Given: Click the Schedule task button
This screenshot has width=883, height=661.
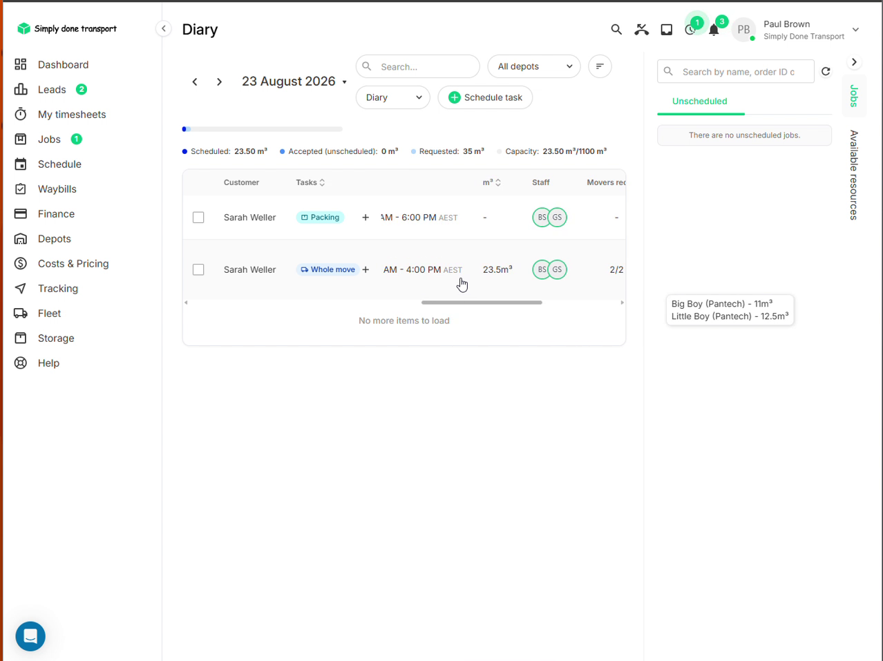Looking at the screenshot, I should (485, 97).
